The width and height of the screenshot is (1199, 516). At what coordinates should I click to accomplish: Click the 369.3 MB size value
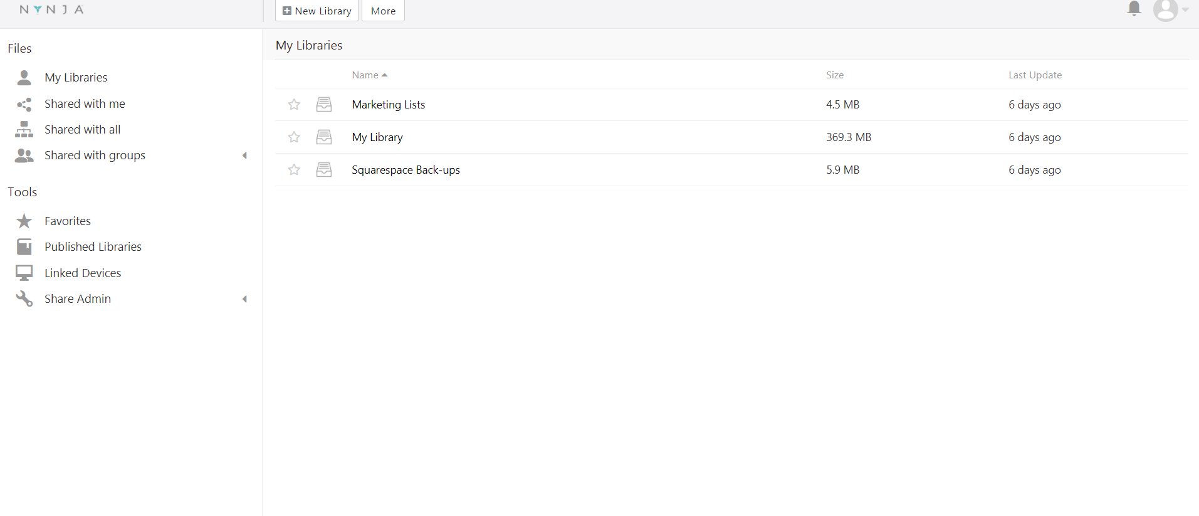coord(849,137)
